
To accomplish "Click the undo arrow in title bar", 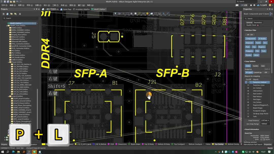I will click(17, 2).
